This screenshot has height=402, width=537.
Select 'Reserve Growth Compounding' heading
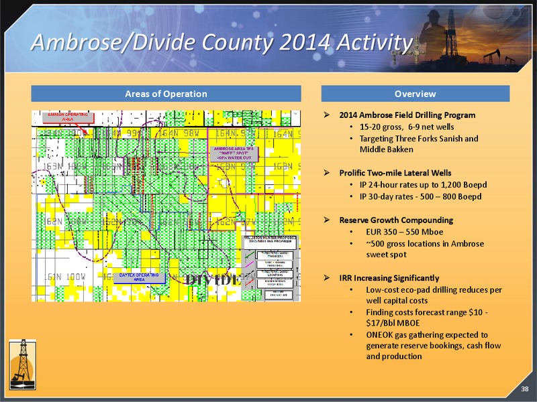[396, 220]
